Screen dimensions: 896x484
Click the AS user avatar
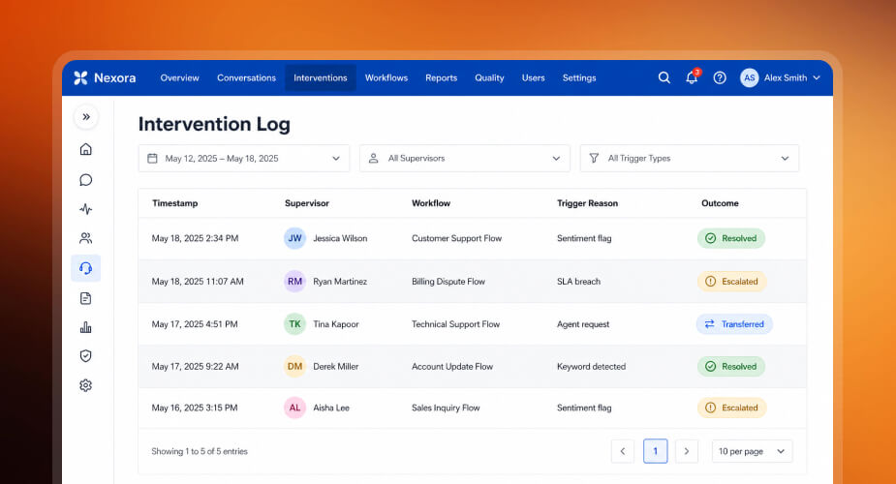click(749, 77)
